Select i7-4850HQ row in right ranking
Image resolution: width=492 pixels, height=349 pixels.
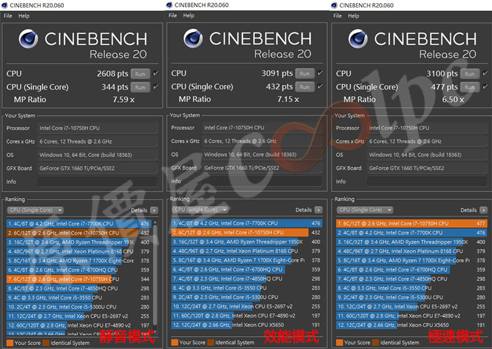tap(411, 279)
